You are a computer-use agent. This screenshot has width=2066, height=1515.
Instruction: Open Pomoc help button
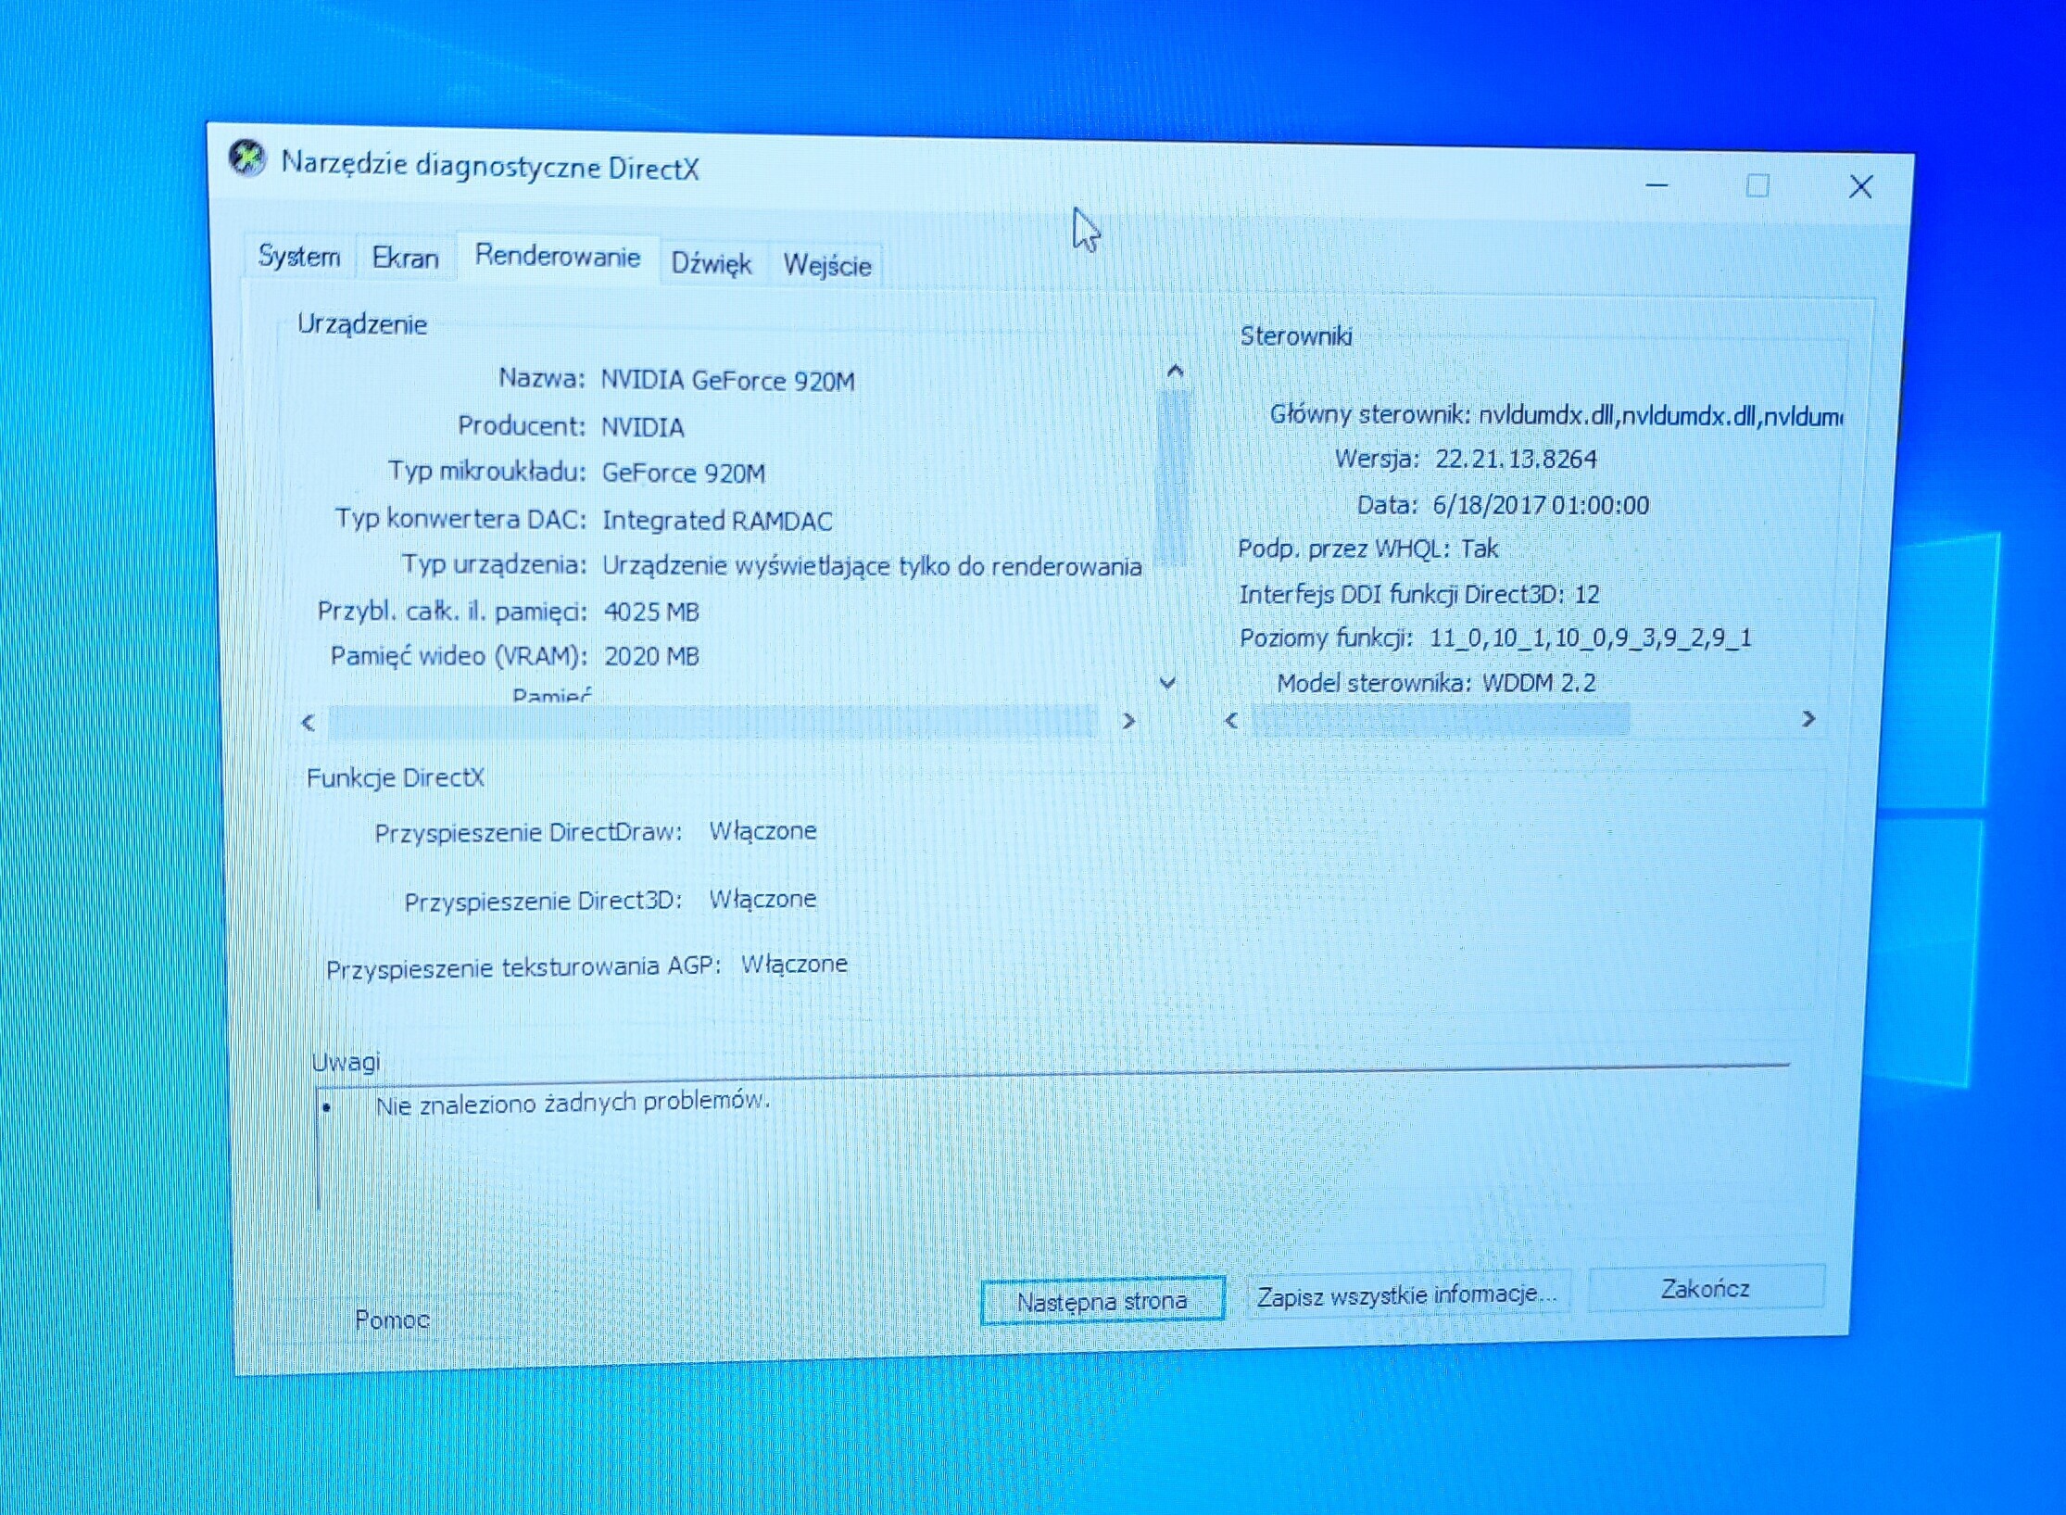392,1319
